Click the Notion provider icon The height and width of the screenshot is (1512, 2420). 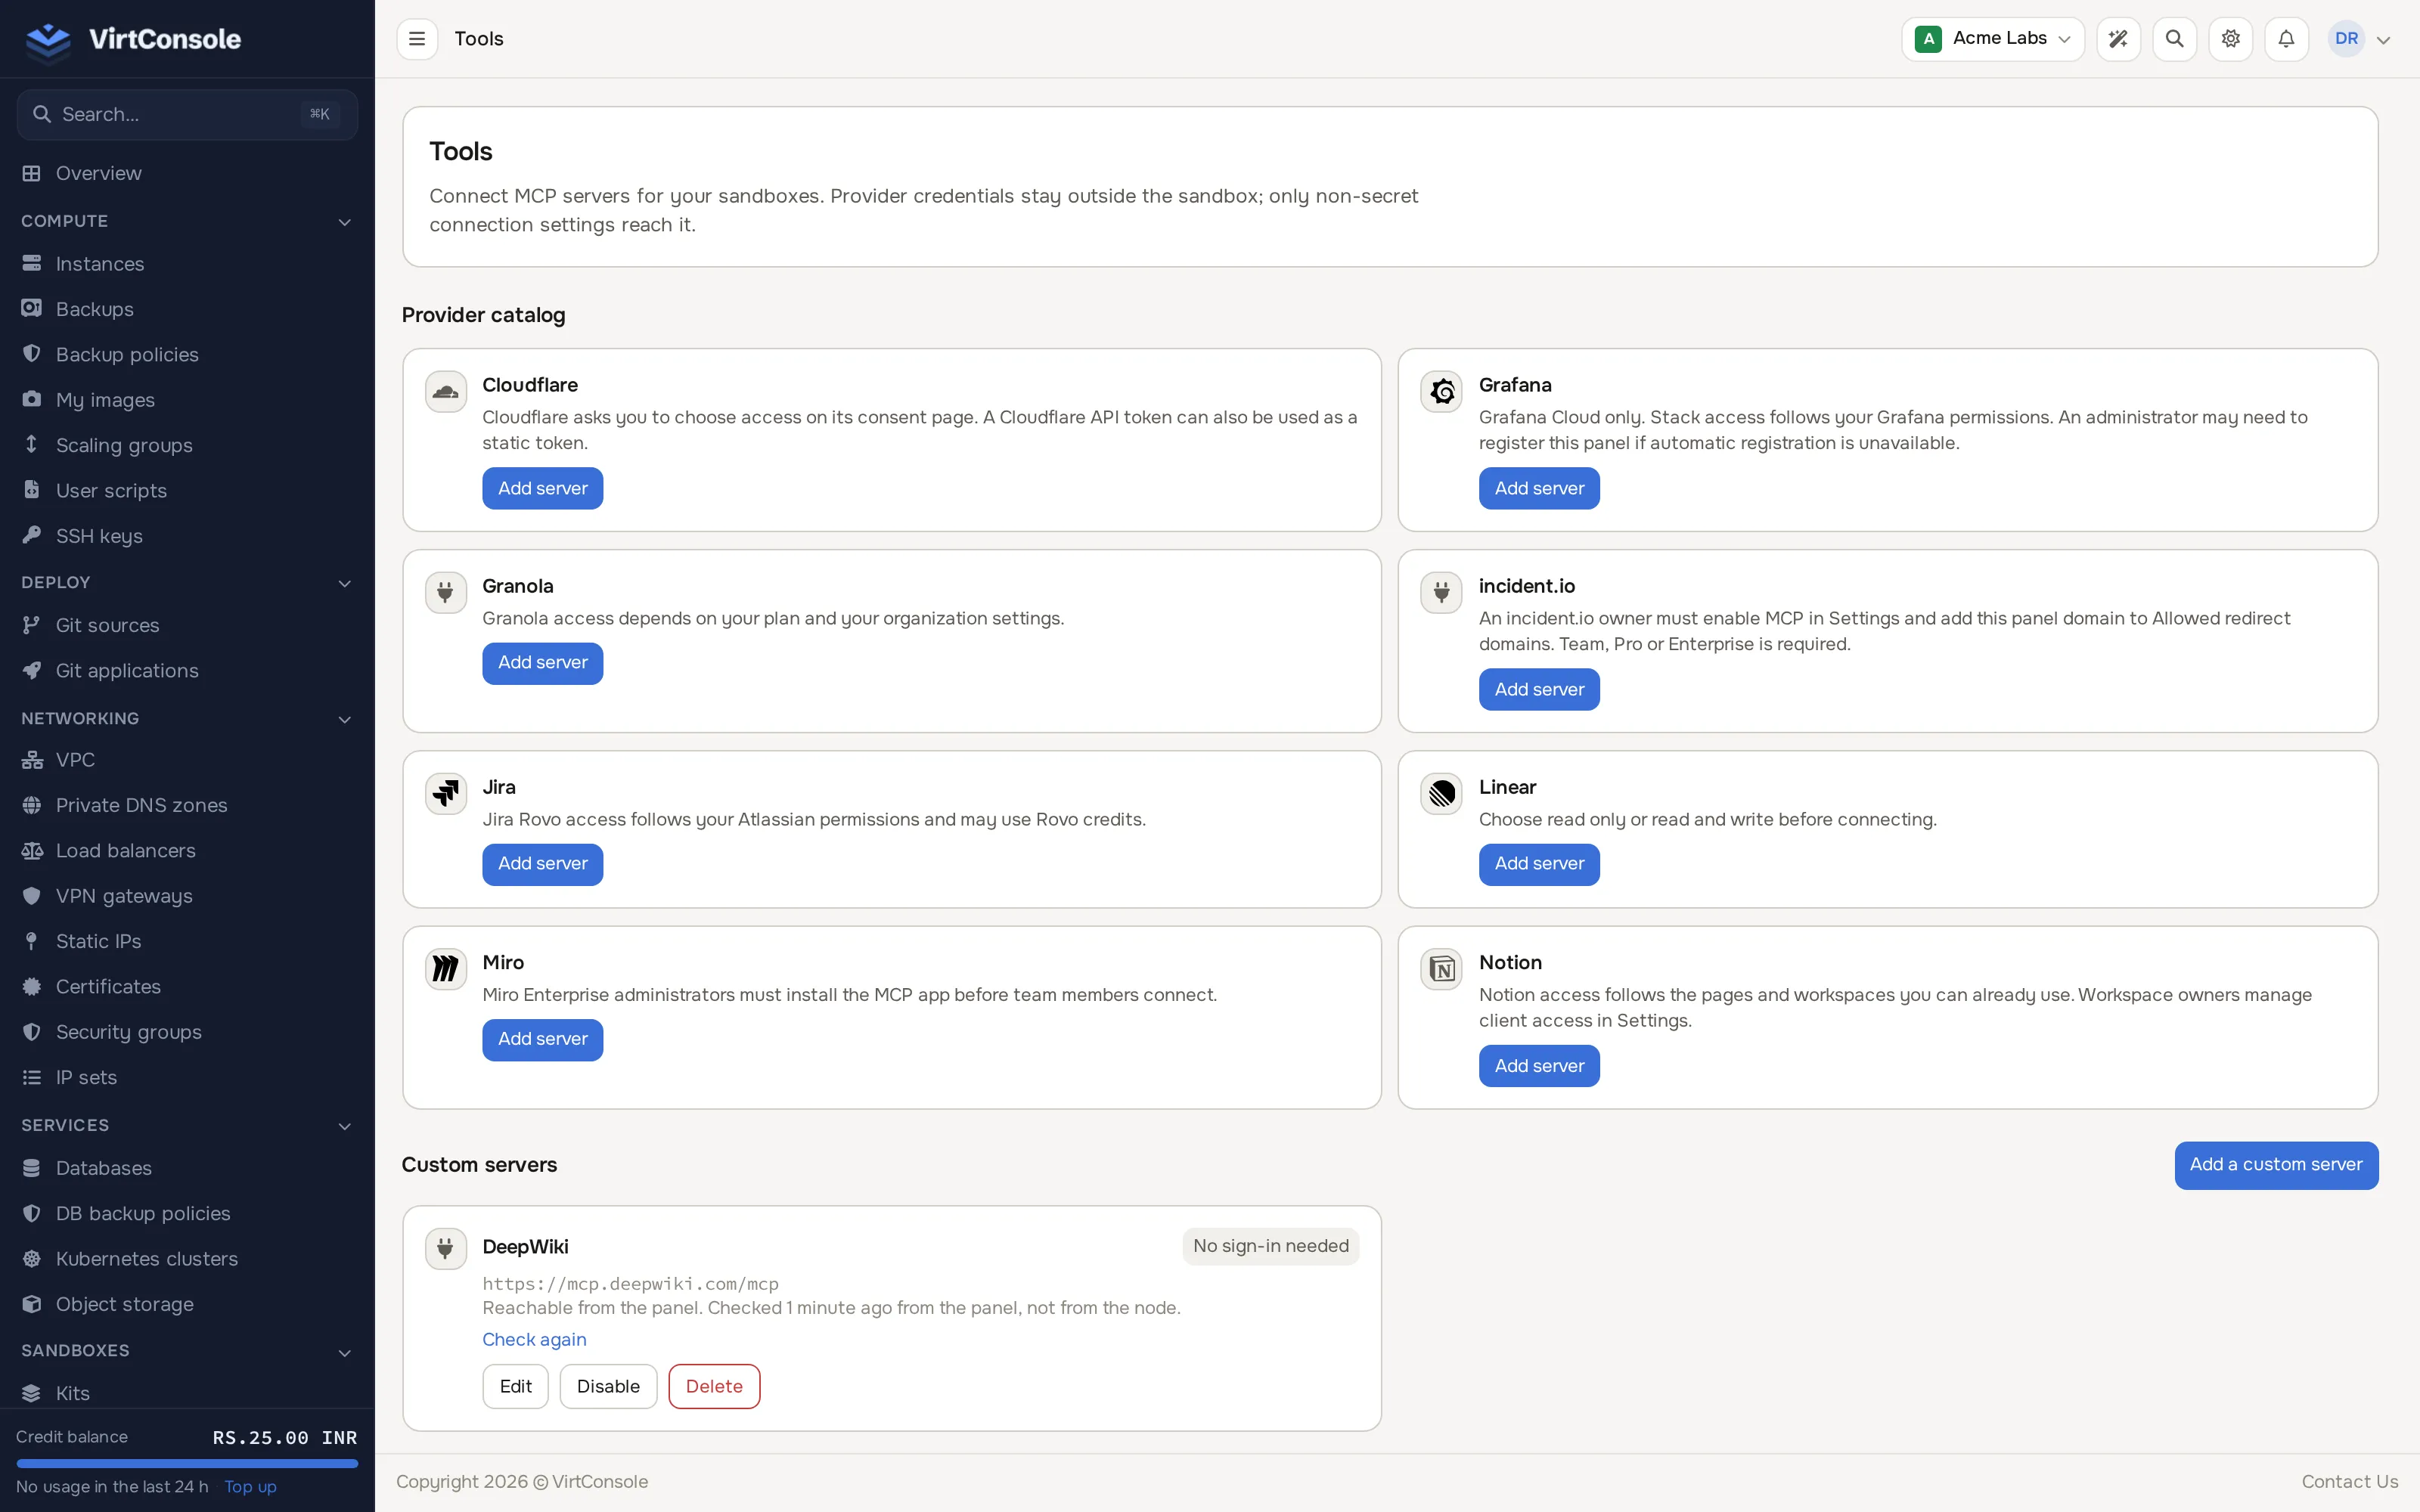pyautogui.click(x=1441, y=968)
